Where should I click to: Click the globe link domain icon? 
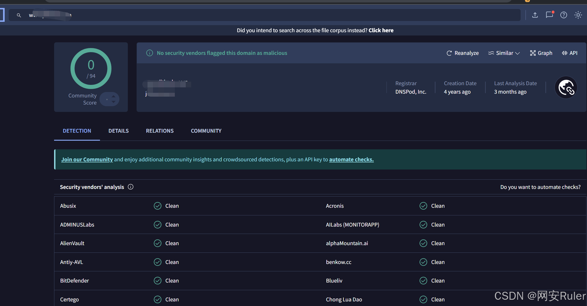[566, 88]
